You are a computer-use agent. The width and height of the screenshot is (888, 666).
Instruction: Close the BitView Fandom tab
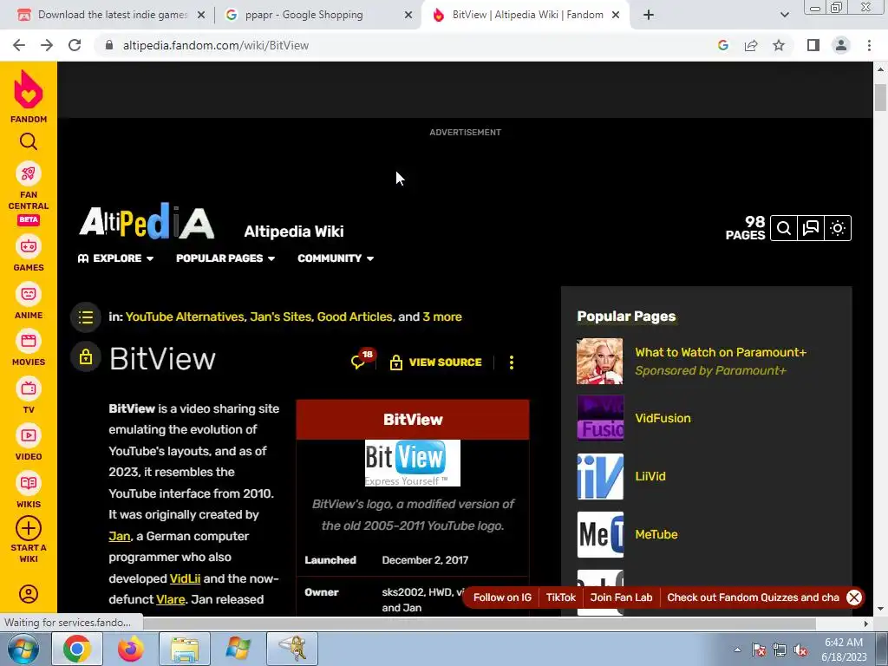tap(616, 16)
